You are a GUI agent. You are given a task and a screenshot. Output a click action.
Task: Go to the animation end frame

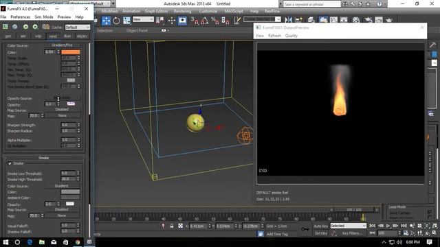[x=404, y=226]
